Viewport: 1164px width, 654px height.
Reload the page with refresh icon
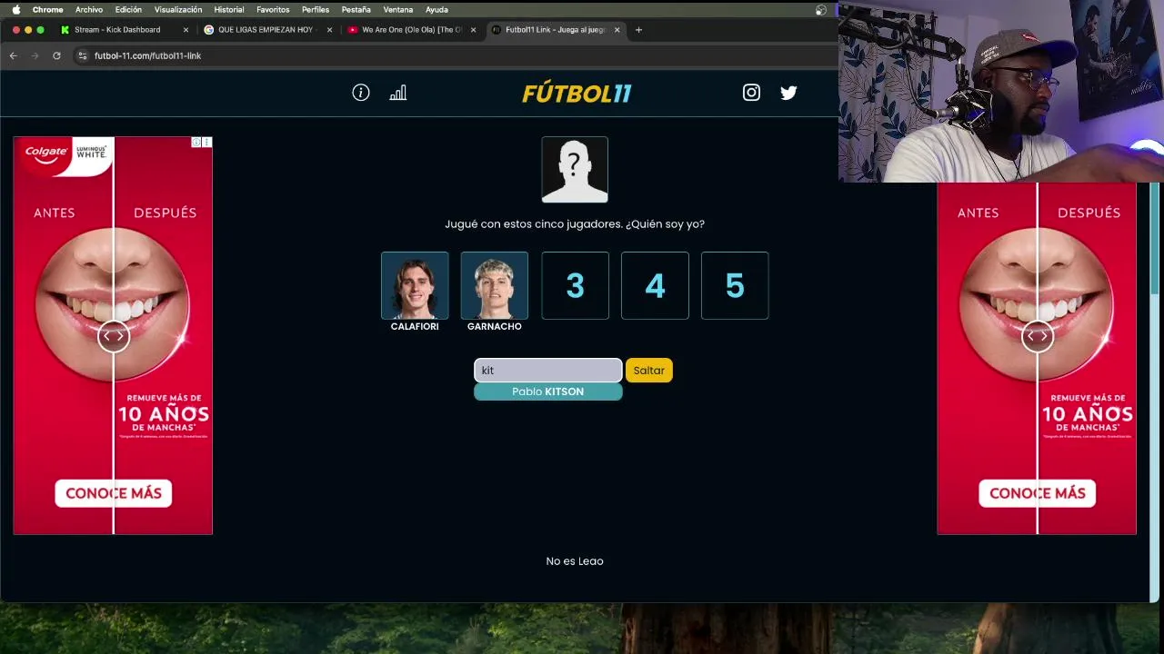[56, 55]
